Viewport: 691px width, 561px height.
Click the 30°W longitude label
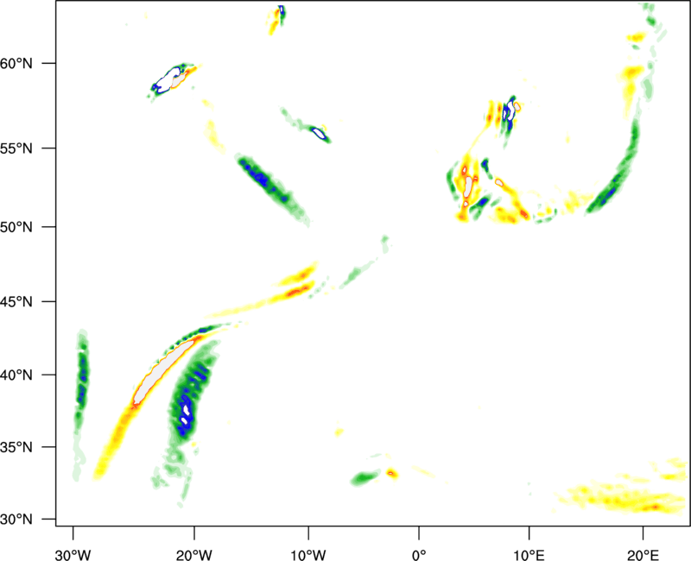(73, 554)
